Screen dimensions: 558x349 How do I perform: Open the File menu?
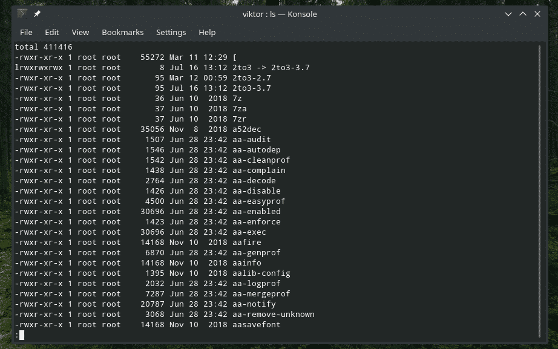[x=26, y=32]
